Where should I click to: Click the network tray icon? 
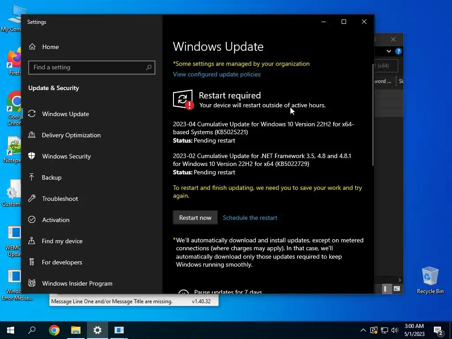pyautogui.click(x=384, y=330)
